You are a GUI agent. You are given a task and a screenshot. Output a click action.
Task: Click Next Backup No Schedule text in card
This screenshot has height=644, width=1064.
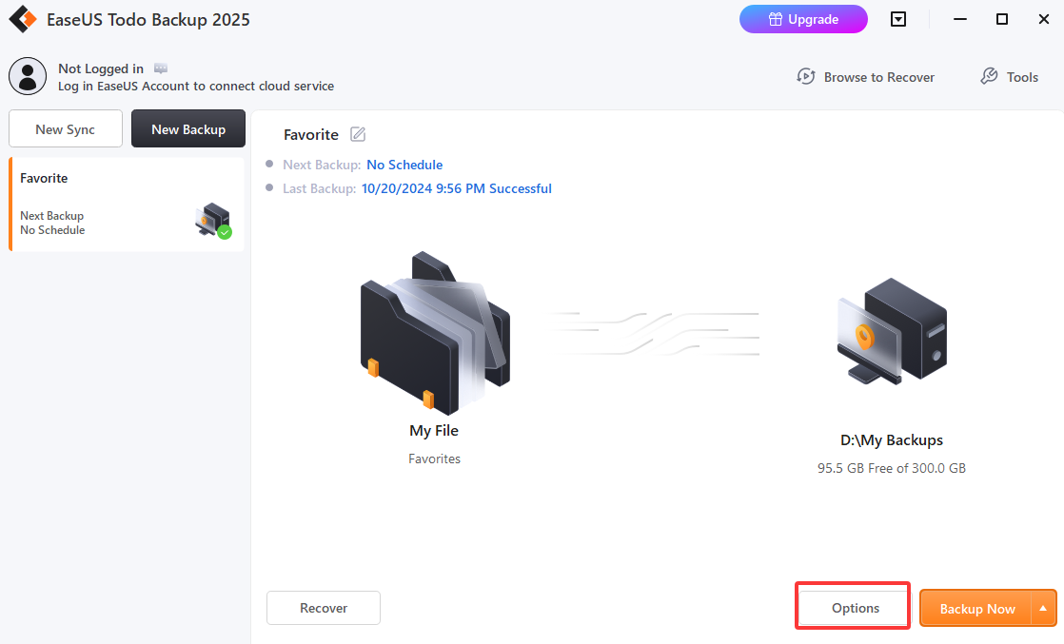[52, 223]
